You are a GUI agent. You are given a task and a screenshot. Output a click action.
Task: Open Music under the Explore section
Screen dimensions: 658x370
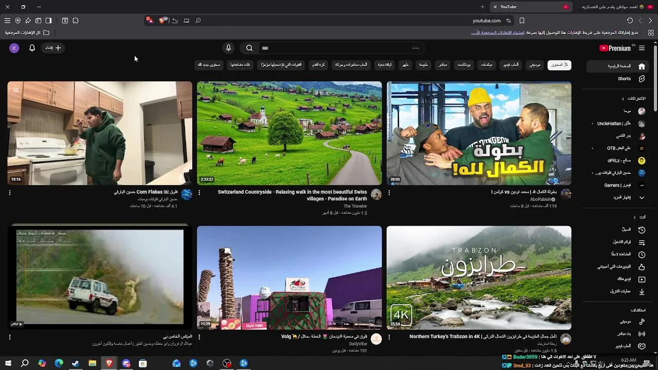click(x=618, y=322)
